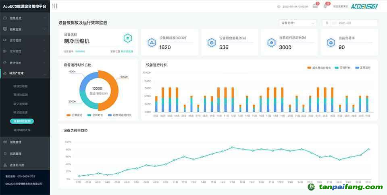Click the 设备综合能耗(tce) card icon
The height and width of the screenshot is (195, 387).
tap(210, 43)
